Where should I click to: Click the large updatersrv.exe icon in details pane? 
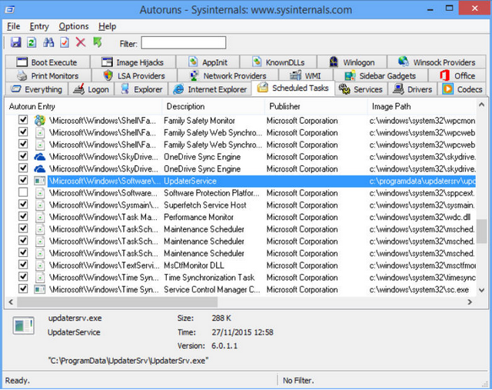click(x=23, y=325)
